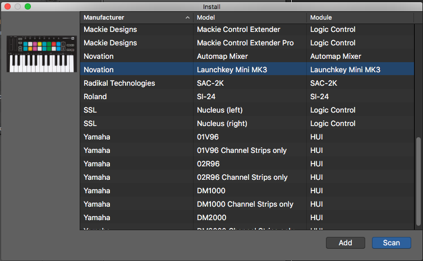The width and height of the screenshot is (423, 261).
Task: Select the DM1000 model row
Action: [247, 191]
